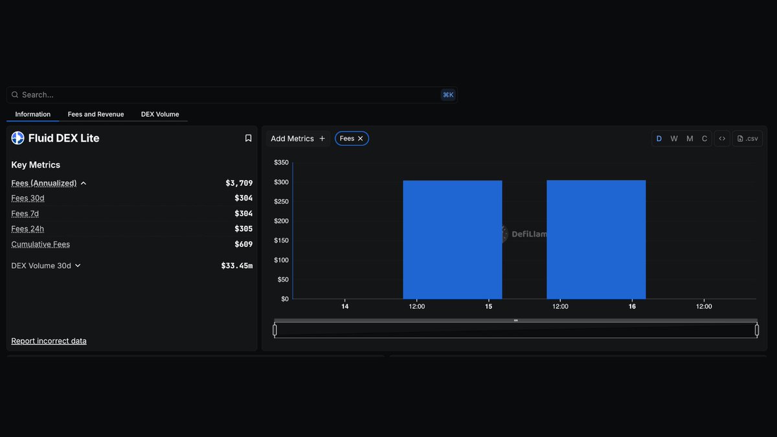Click the second blue fees bar before 16

(x=596, y=240)
